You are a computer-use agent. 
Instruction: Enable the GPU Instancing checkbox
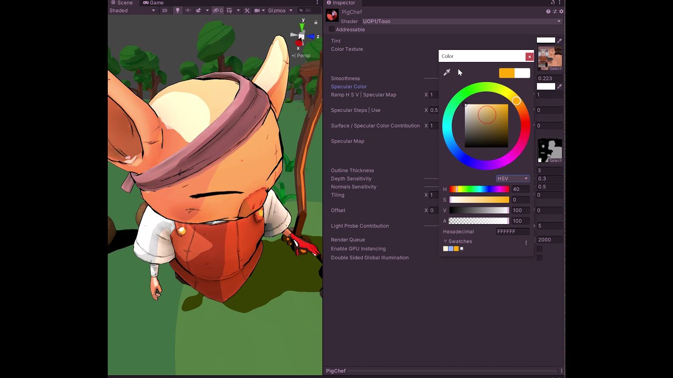(539, 249)
